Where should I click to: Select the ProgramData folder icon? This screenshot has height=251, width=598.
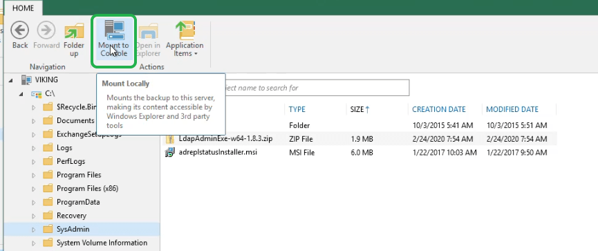pos(48,202)
